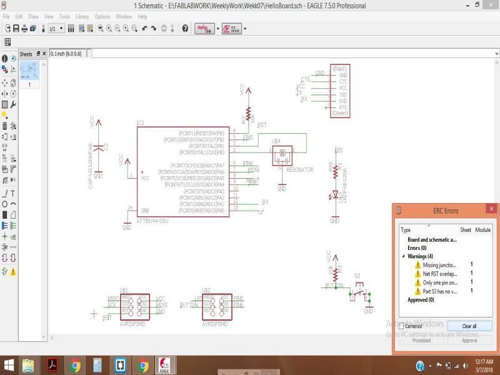This screenshot has width=500, height=375.
Task: Select the Missing junction warning entry
Action: [439, 265]
